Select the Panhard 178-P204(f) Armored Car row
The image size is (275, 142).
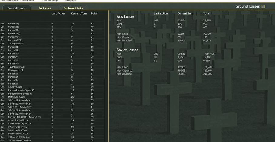point(52,117)
